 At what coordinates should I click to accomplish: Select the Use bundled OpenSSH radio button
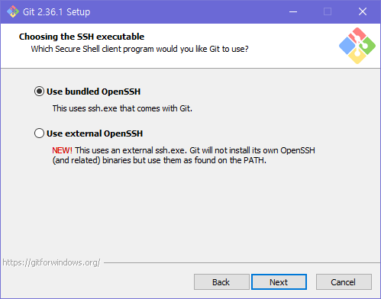tap(39, 92)
